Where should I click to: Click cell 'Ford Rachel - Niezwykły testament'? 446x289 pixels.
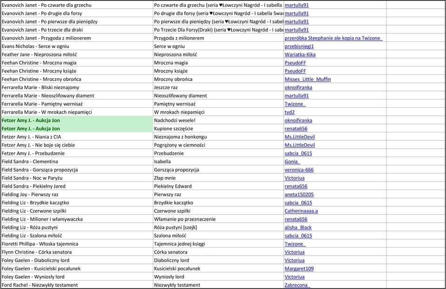77,285
